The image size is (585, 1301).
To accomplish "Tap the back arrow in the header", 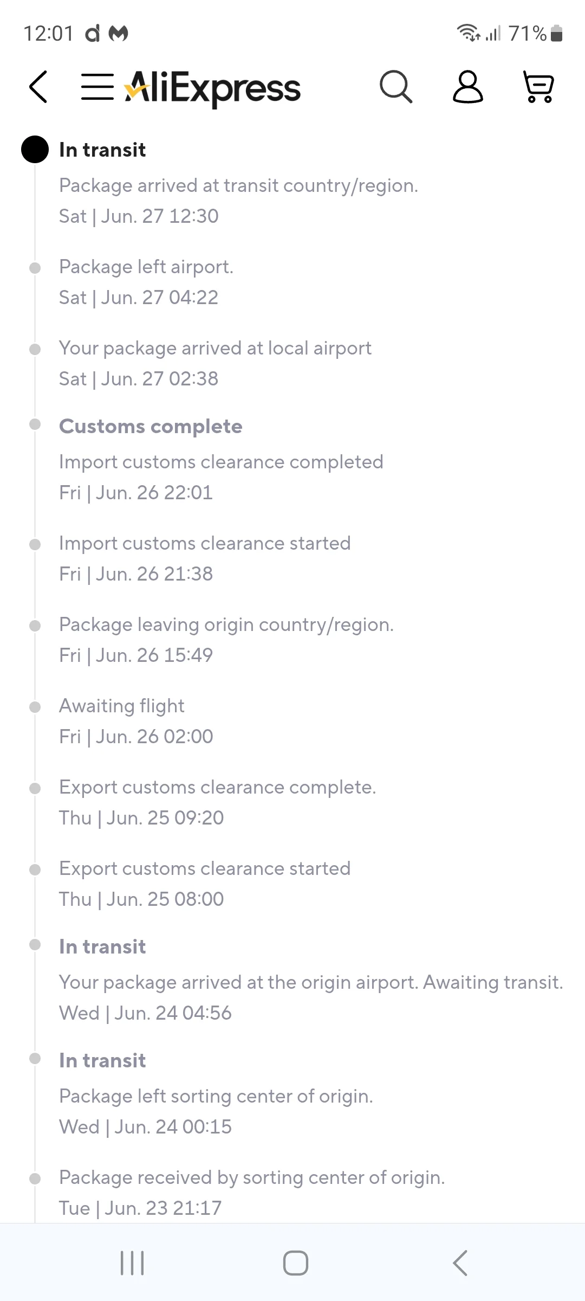I will 38,87.
